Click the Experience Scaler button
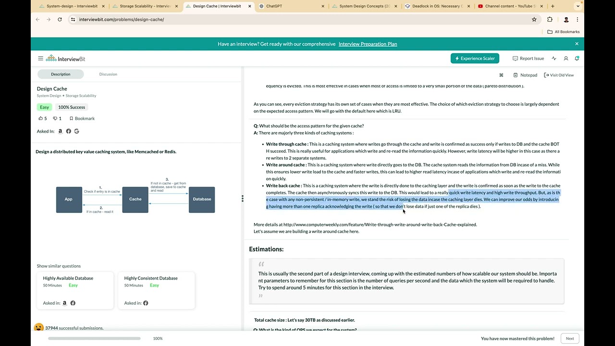The image size is (615, 346). (x=475, y=58)
